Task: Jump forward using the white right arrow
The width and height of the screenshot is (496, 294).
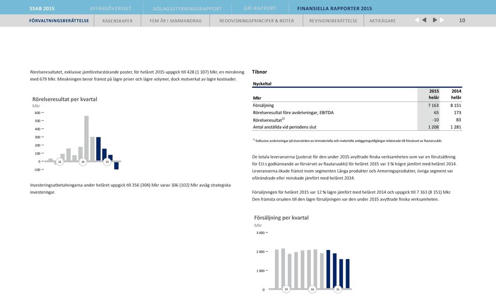Action: [442, 20]
